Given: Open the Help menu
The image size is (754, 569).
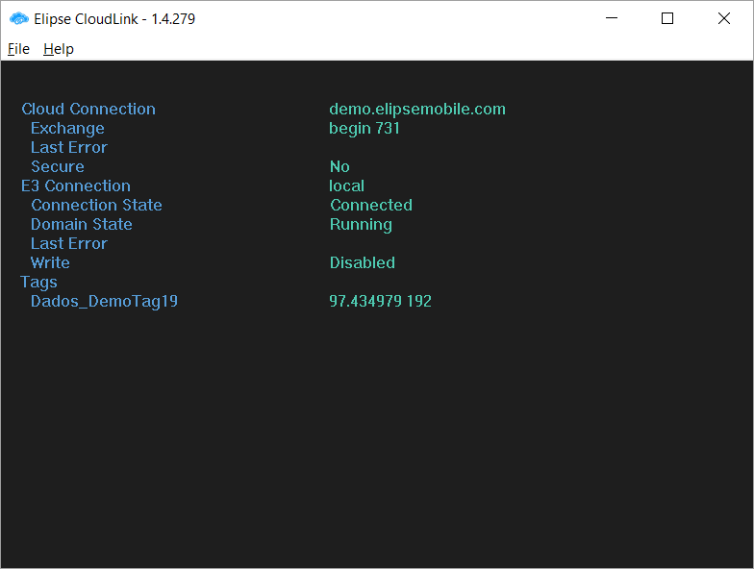Looking at the screenshot, I should click(x=59, y=49).
